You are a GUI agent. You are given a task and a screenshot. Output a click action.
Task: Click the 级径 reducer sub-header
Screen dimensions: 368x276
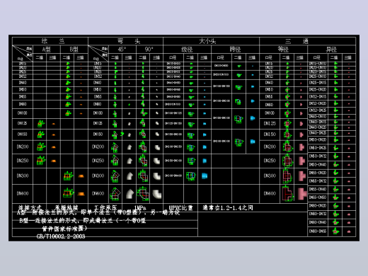click(x=187, y=50)
